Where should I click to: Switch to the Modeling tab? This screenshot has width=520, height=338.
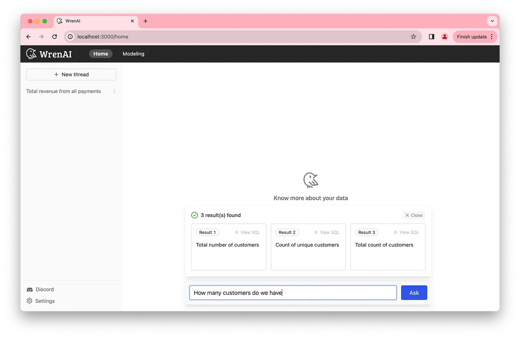(x=133, y=54)
